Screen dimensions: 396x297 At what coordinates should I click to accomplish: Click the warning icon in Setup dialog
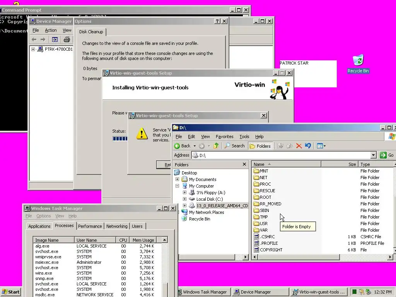click(x=142, y=133)
